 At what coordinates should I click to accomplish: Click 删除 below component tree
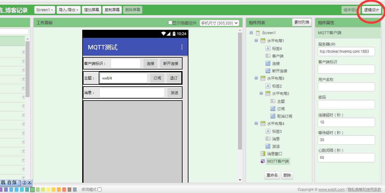(x=287, y=175)
